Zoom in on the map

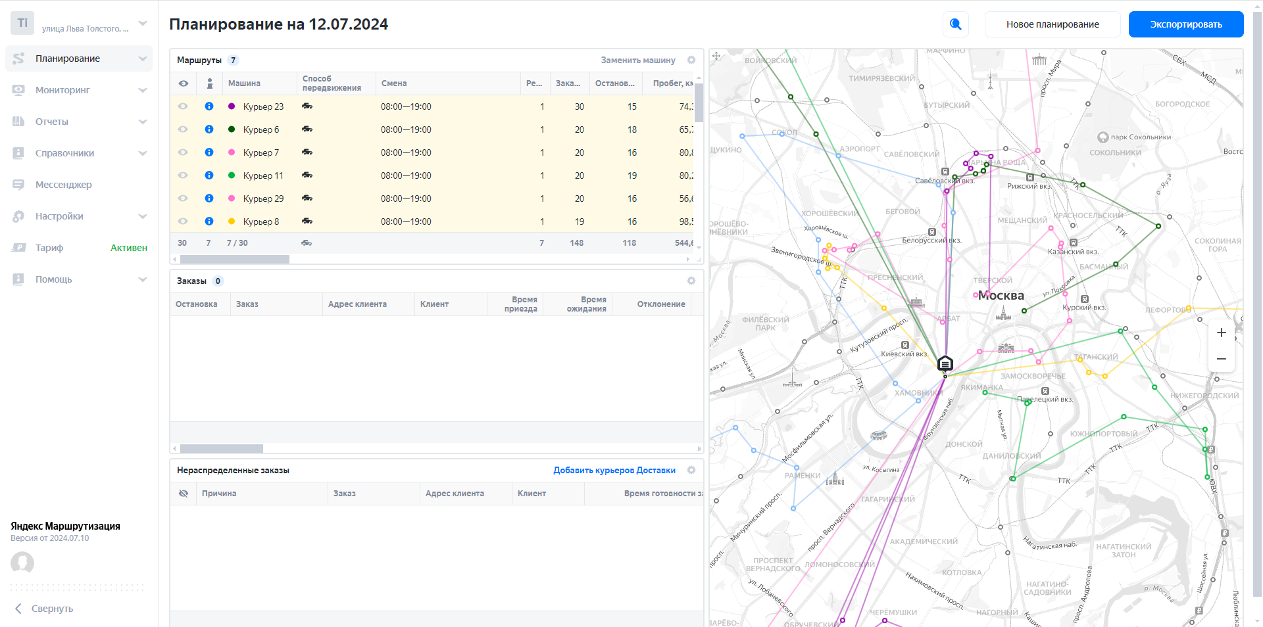[1221, 333]
